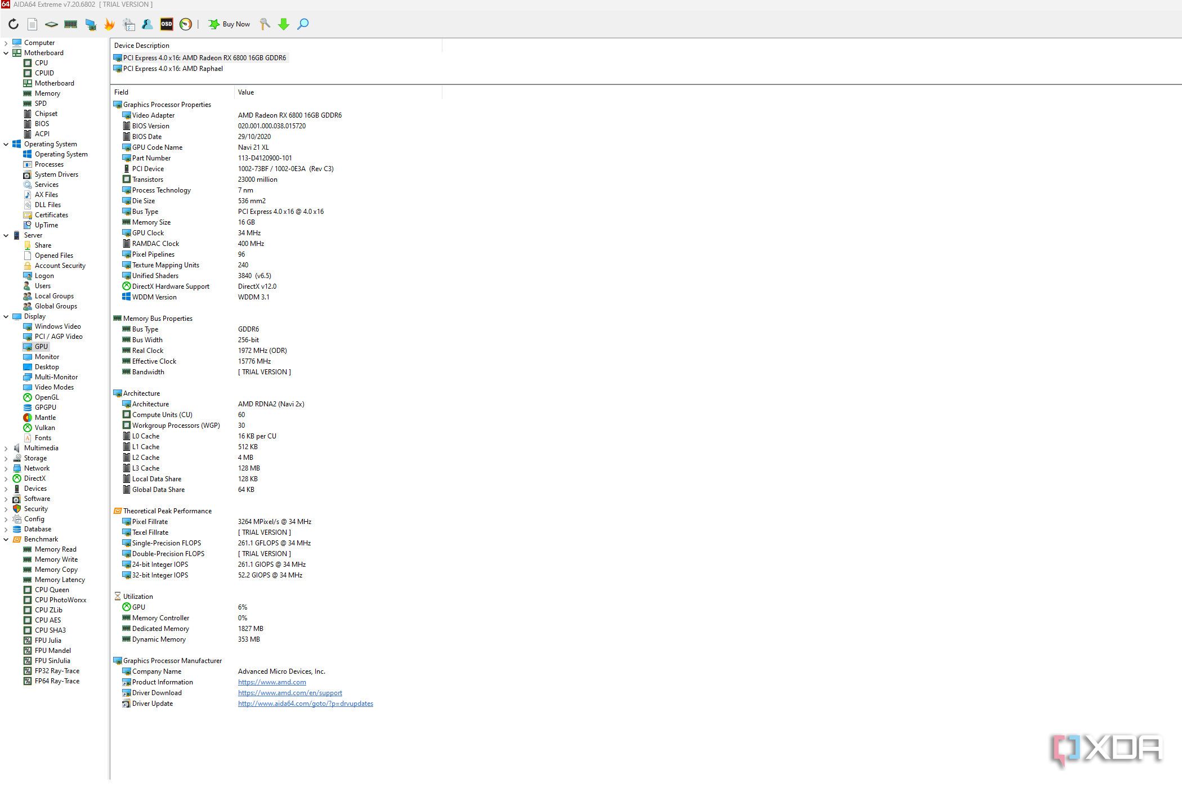Launch the flame System Stability Test icon
The width and height of the screenshot is (1182, 788).
(x=109, y=24)
